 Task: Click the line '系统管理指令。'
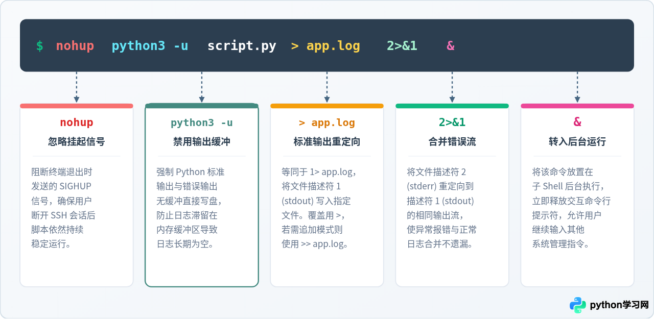click(561, 244)
